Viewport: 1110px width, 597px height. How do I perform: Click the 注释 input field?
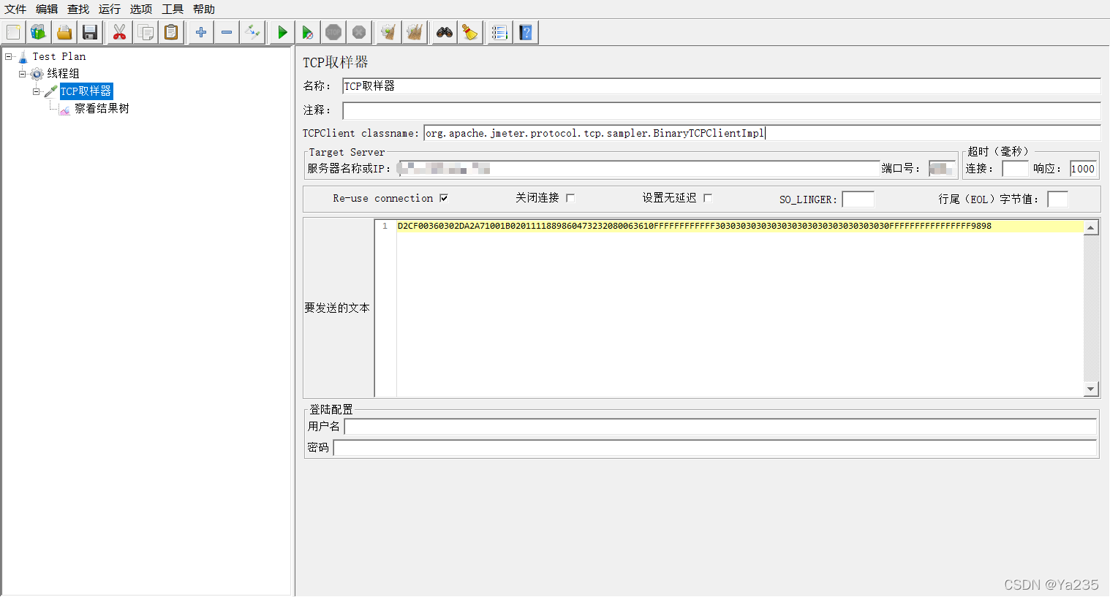721,110
